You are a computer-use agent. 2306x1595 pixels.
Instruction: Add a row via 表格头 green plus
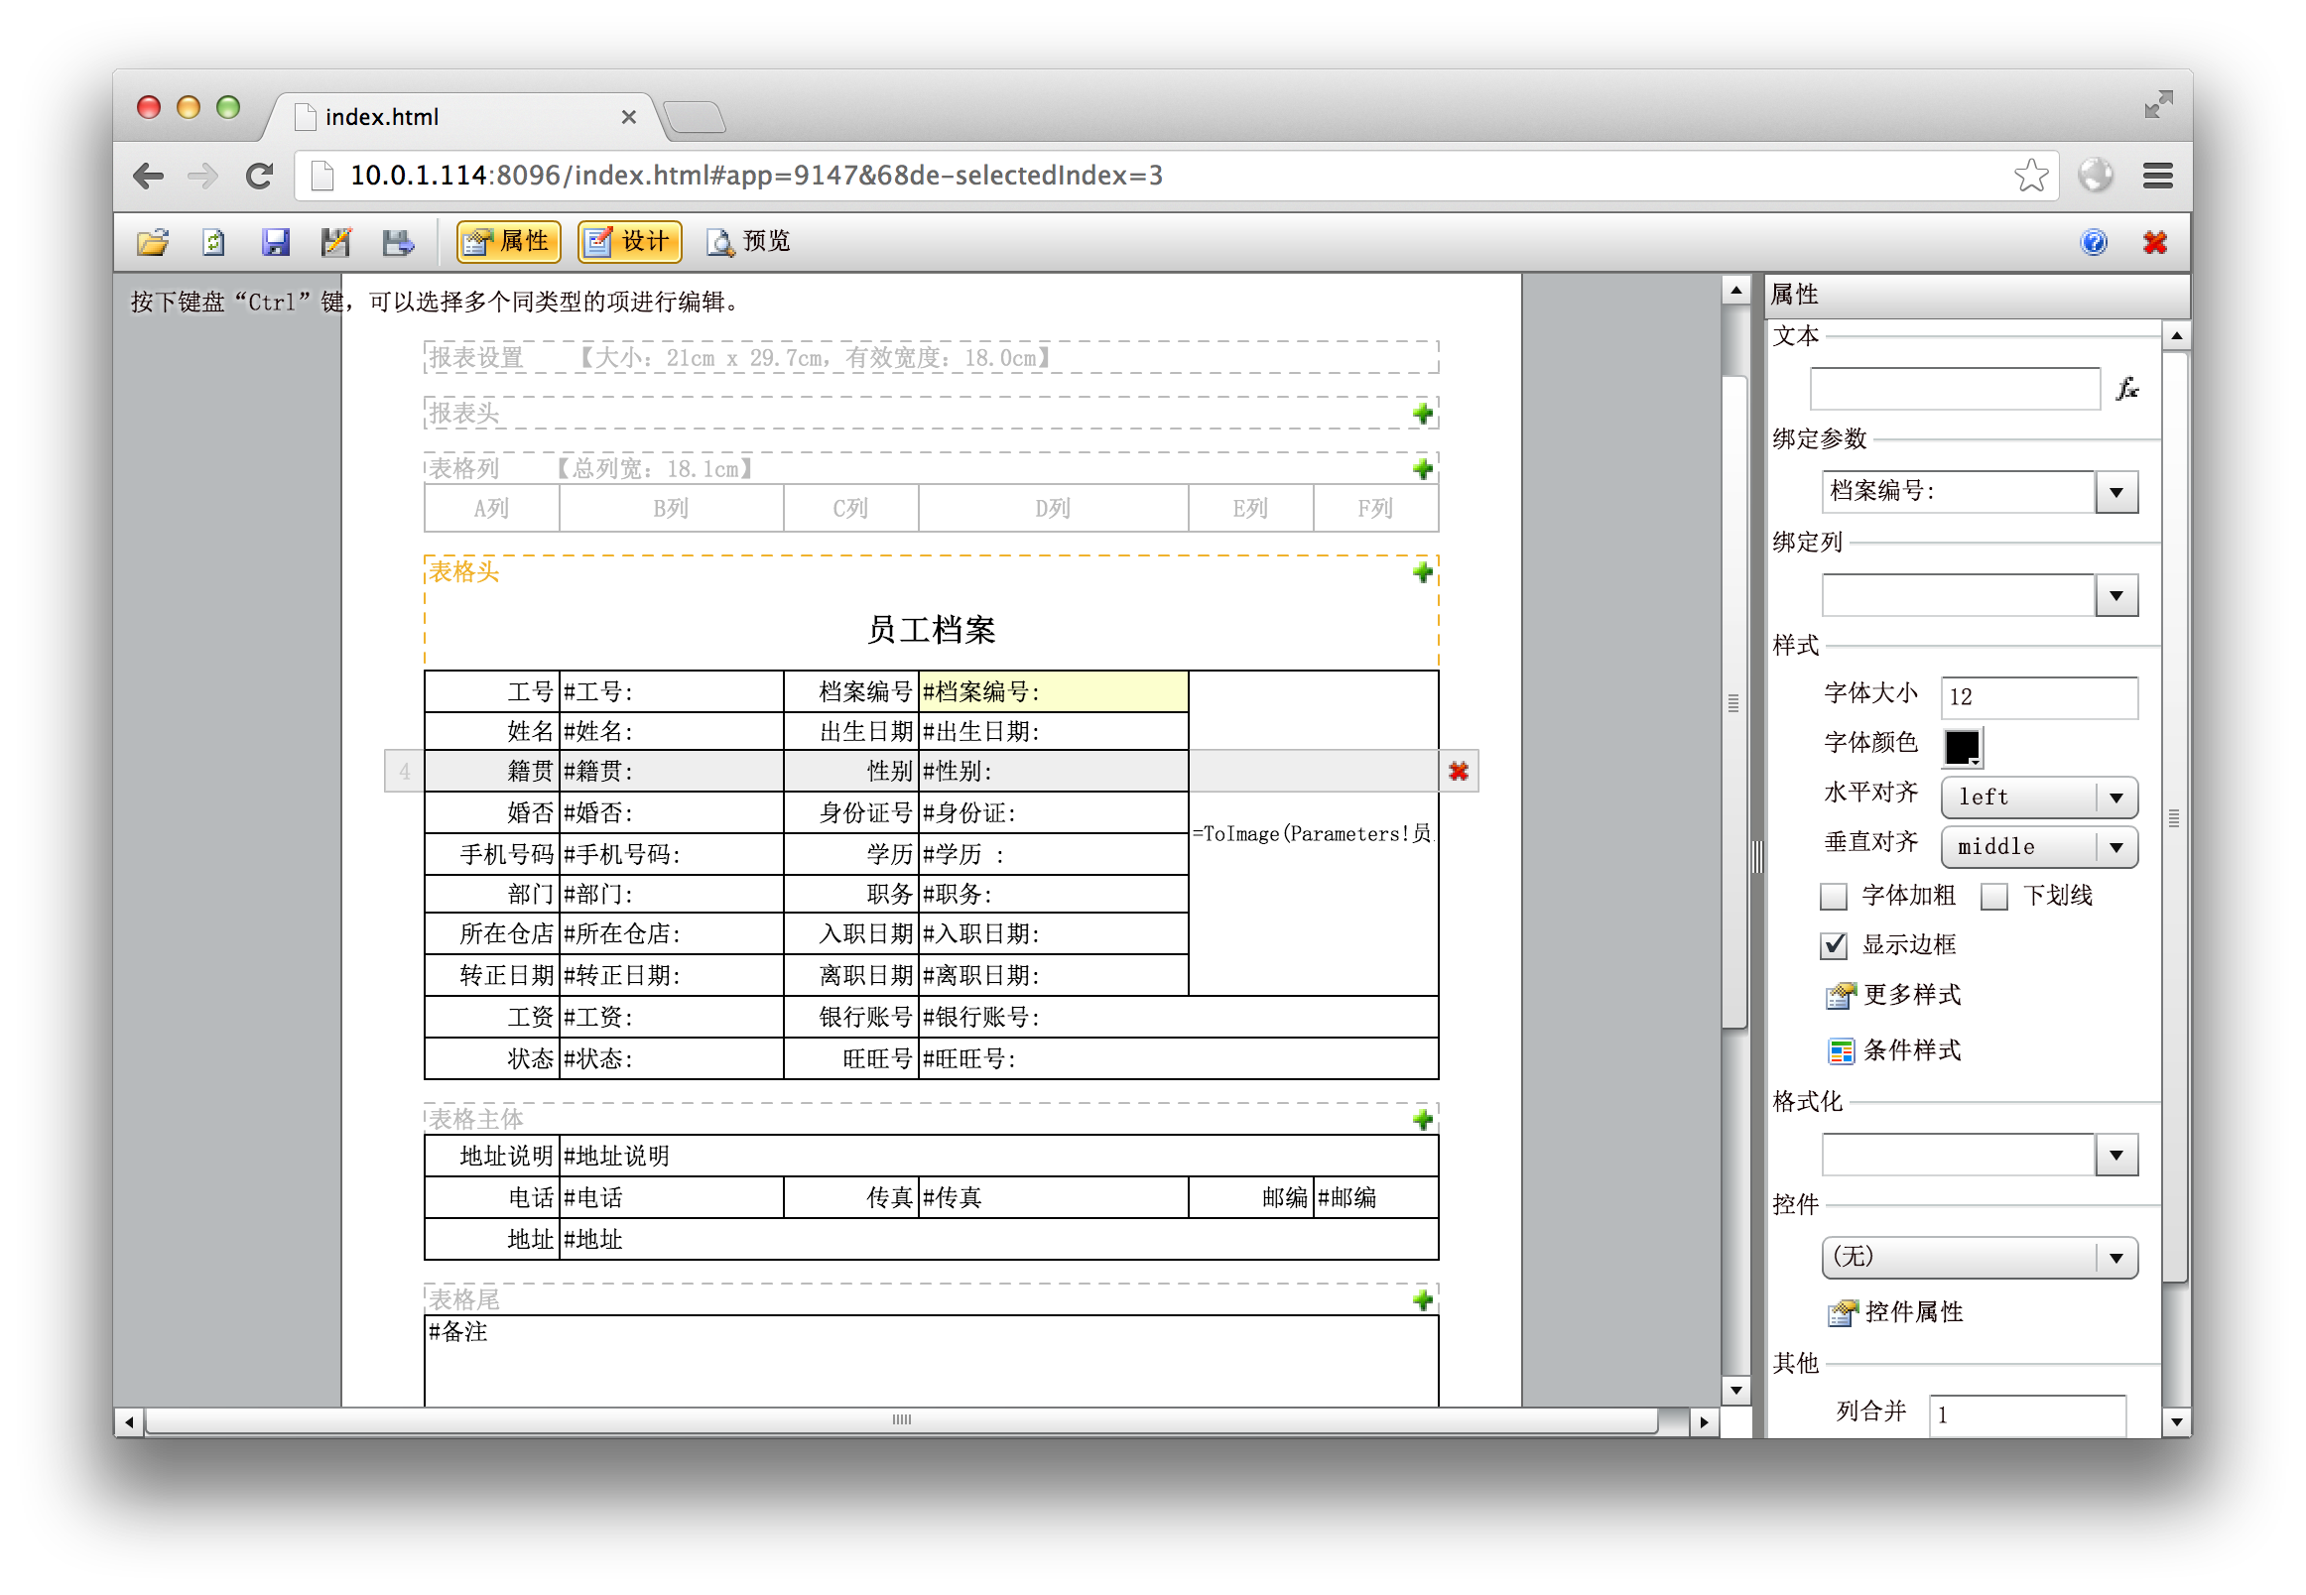click(1422, 571)
